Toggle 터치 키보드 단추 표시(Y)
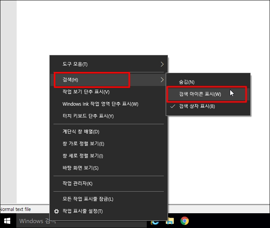The image size is (270, 228). tap(109, 116)
